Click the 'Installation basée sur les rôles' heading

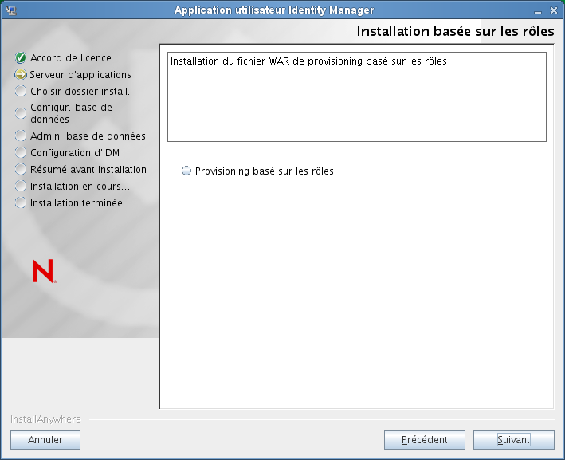click(456, 31)
